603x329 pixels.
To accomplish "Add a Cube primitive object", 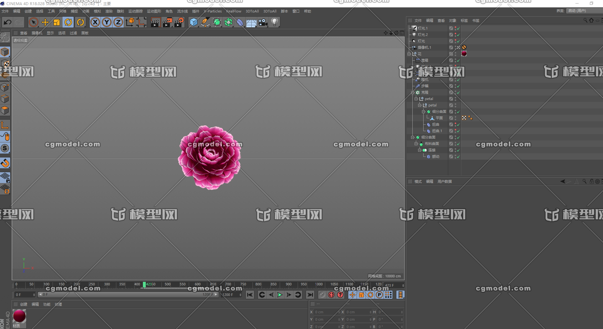I will tap(194, 22).
